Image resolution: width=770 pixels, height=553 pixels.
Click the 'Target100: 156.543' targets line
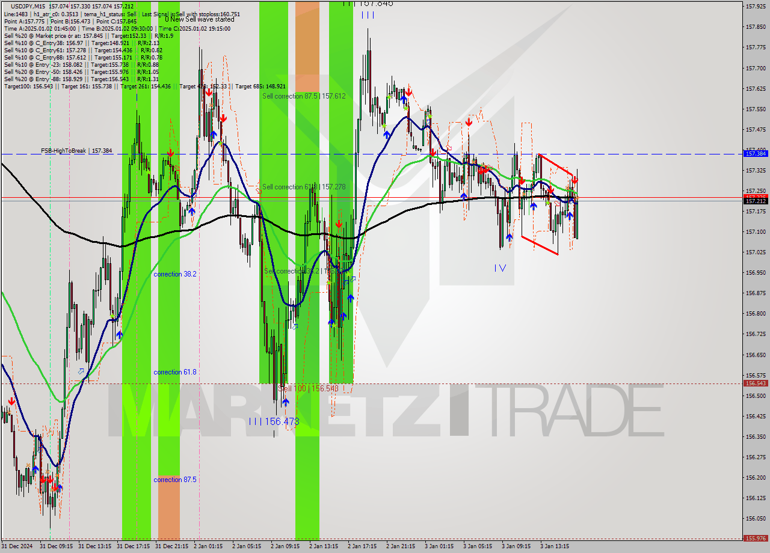pyautogui.click(x=144, y=87)
